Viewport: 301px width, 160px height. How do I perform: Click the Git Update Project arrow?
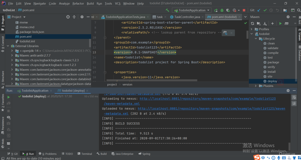point(259,10)
